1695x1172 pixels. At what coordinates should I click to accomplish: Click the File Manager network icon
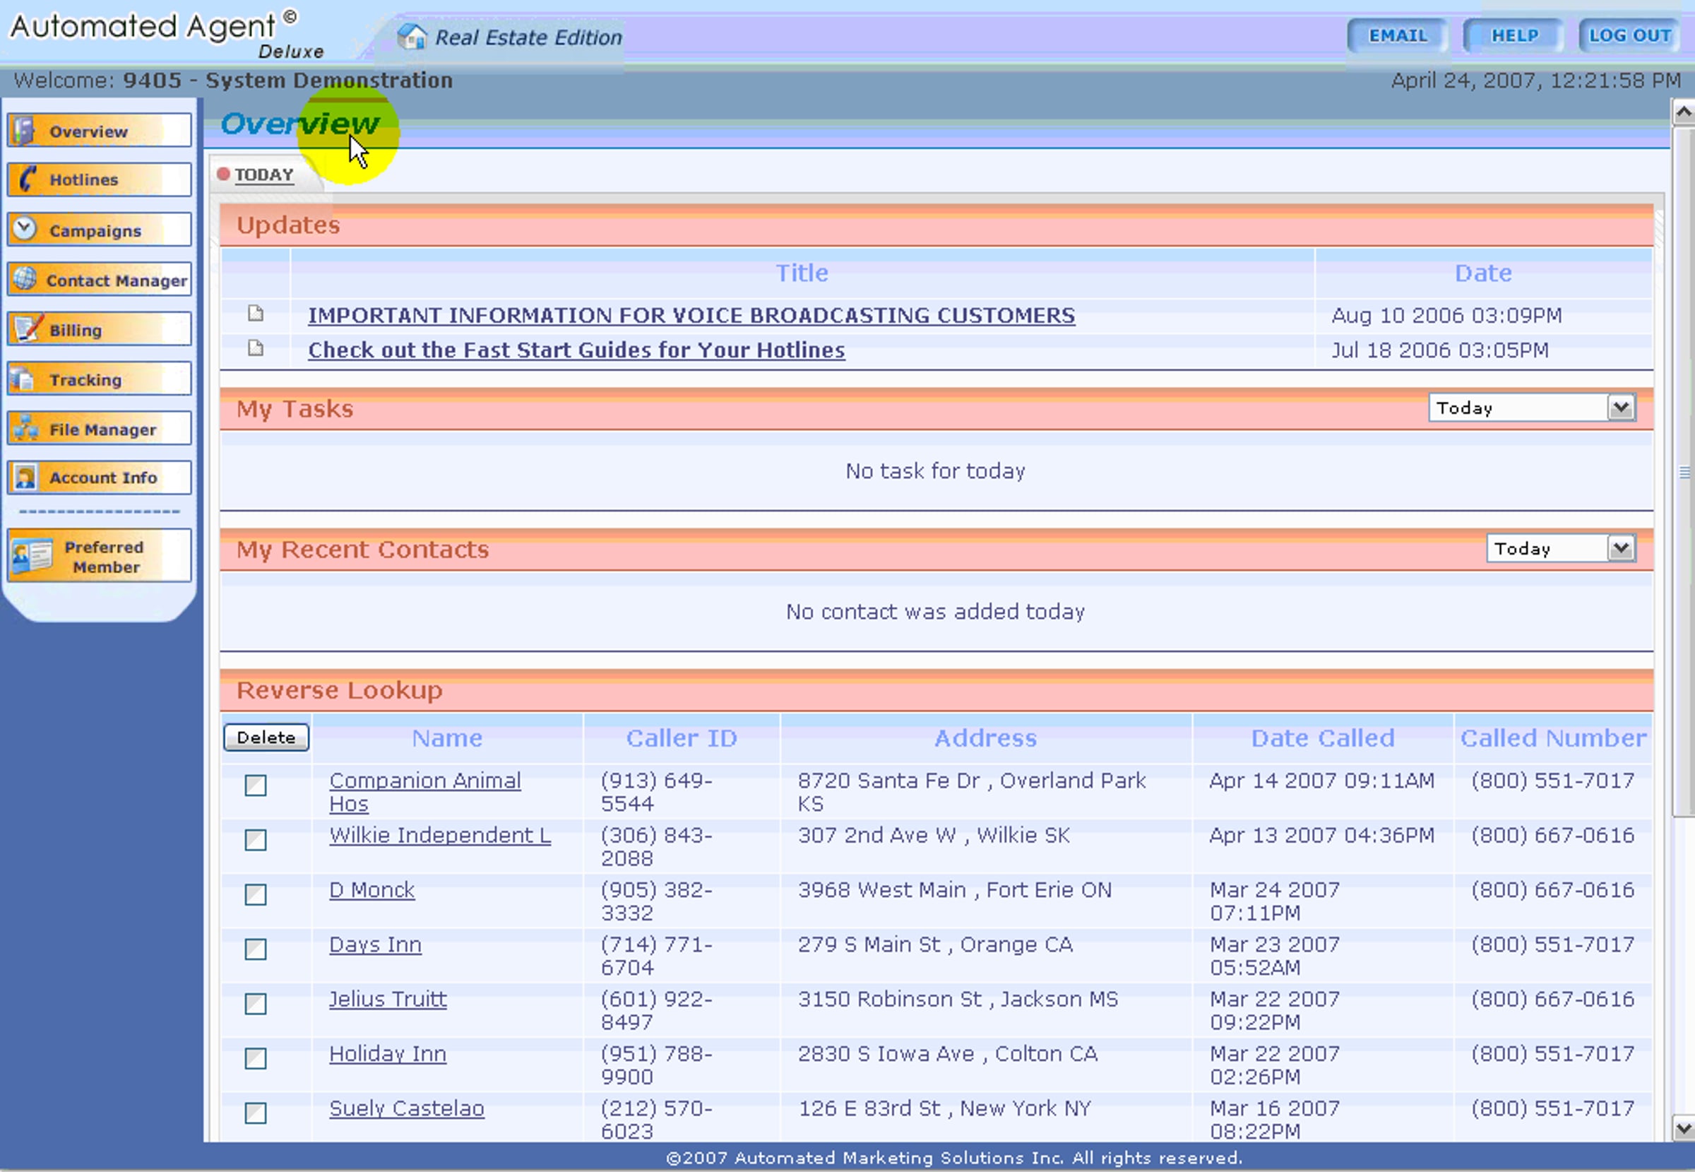coord(25,427)
